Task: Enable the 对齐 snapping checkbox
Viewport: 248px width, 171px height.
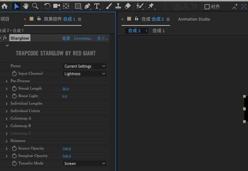Action: point(207,6)
